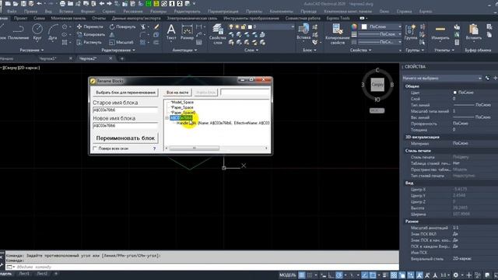498x280 pixels.
Task: Open the Схема ribbon tab
Action: point(39,19)
